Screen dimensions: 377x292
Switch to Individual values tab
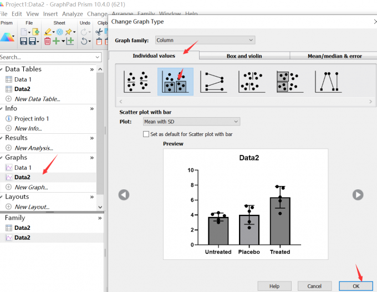point(154,56)
